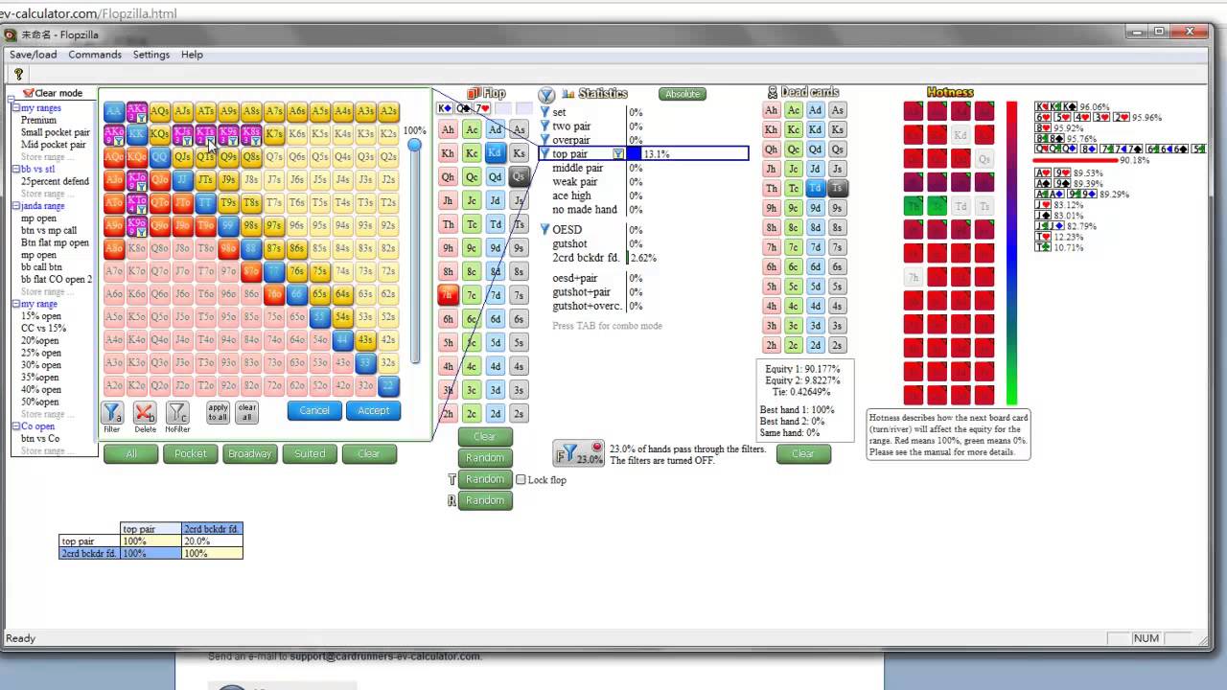
Task: Click the funnel icon beside OESD statistic
Action: click(x=545, y=230)
